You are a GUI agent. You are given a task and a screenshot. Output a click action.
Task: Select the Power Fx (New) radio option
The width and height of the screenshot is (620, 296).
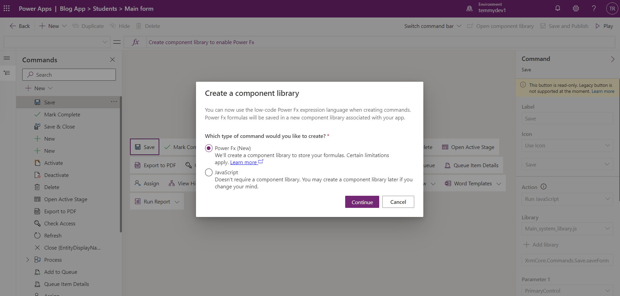coord(209,148)
